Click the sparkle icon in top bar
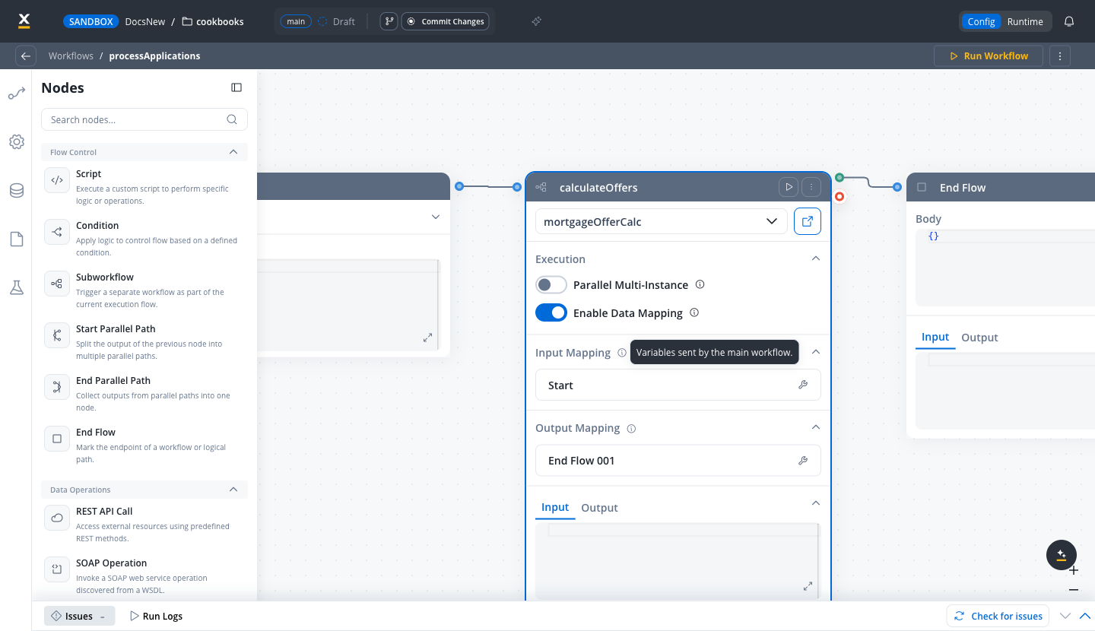The height and width of the screenshot is (631, 1095). tap(536, 21)
